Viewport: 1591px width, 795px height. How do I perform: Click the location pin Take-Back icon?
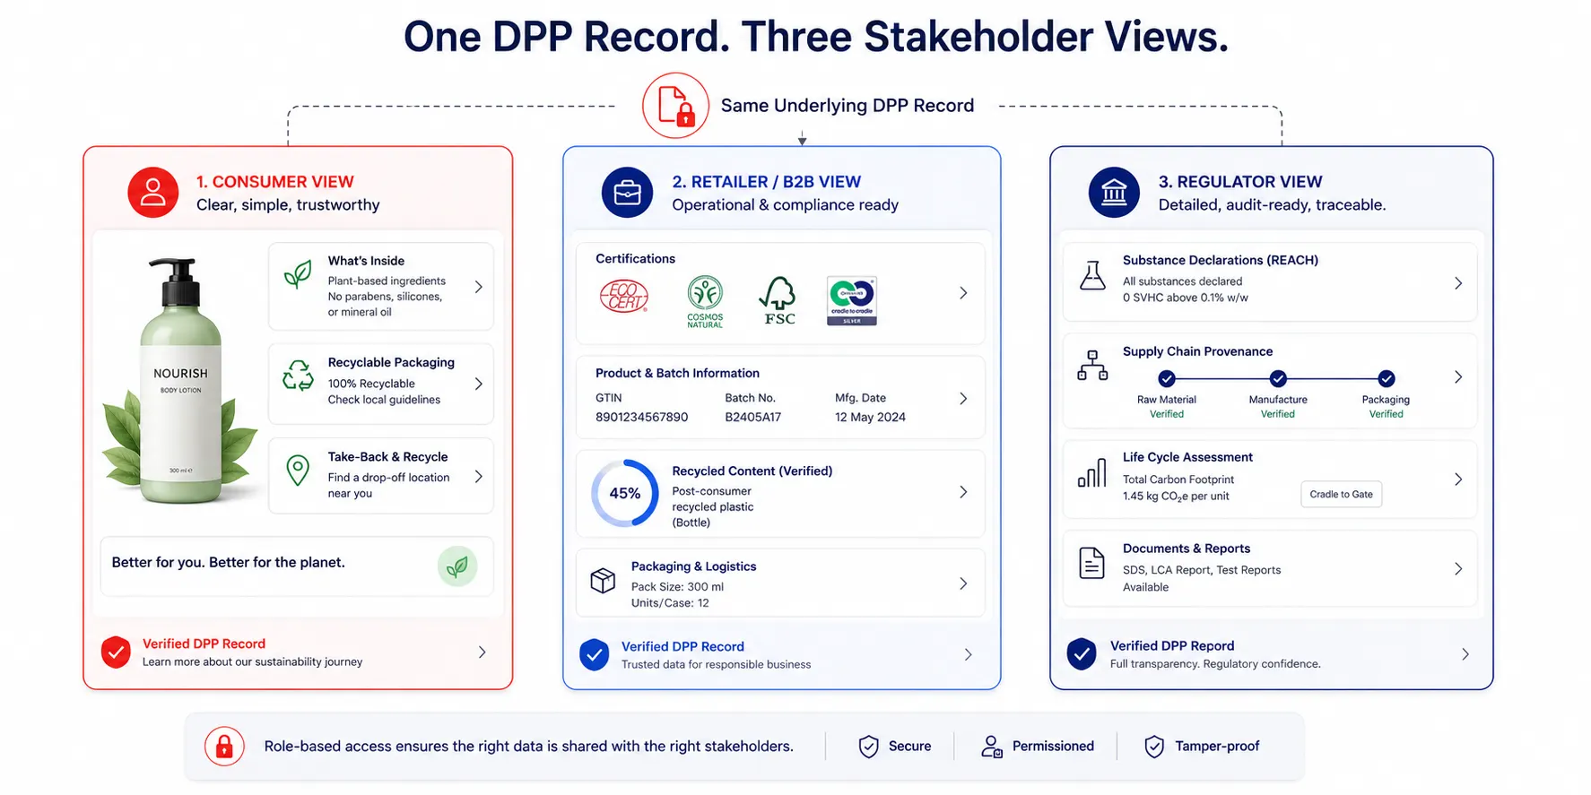[x=298, y=470]
